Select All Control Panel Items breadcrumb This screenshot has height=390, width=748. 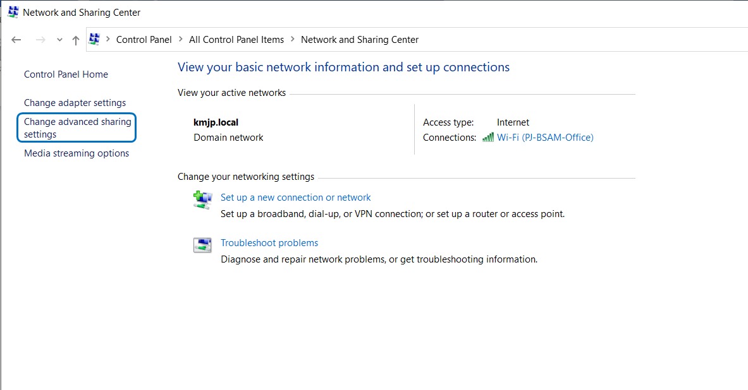[x=236, y=40]
